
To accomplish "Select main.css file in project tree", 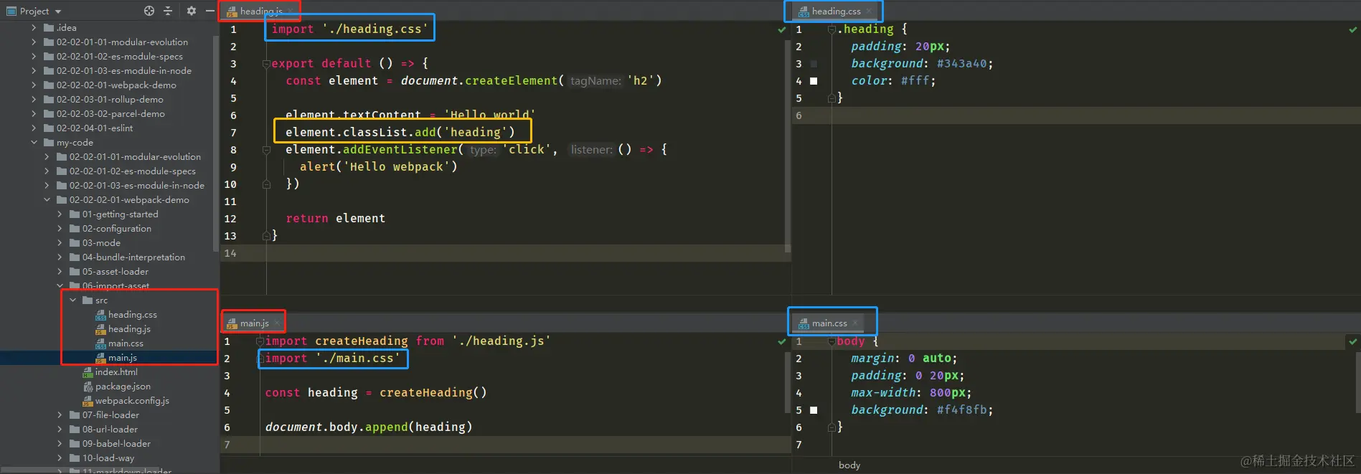I will coord(126,343).
